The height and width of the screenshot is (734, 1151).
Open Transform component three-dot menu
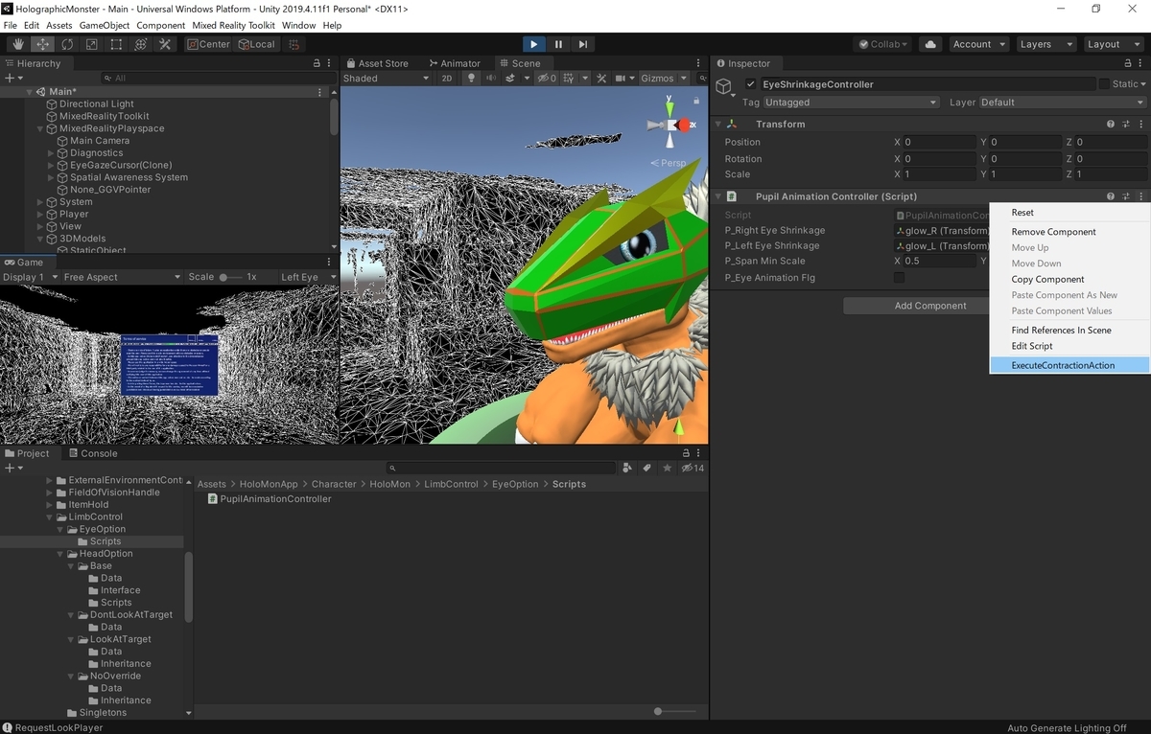coord(1140,125)
